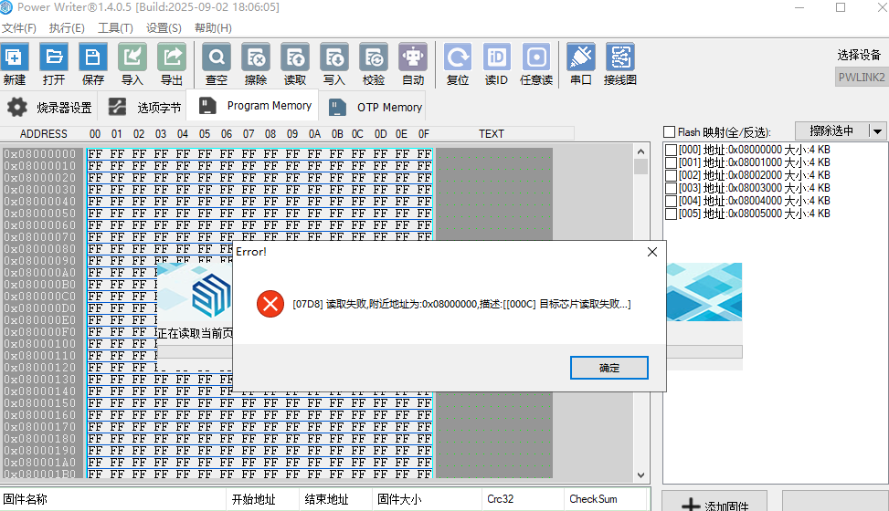Image resolution: width=889 pixels, height=511 pixels.
Task: Click the 保存 (Save) toolbar icon
Action: 93,57
